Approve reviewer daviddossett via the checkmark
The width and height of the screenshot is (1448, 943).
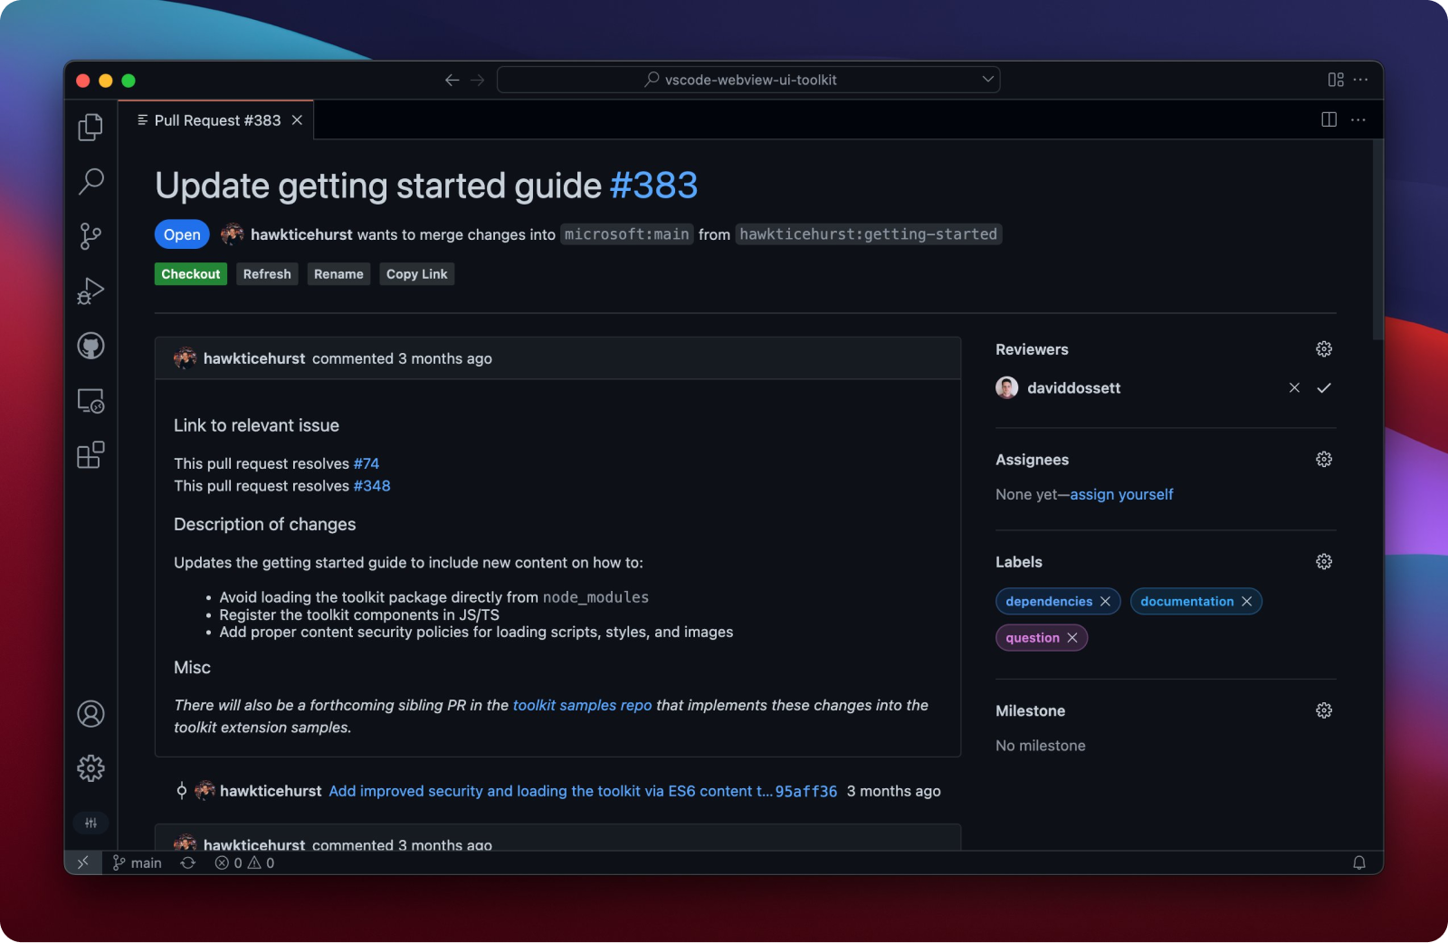pos(1324,387)
